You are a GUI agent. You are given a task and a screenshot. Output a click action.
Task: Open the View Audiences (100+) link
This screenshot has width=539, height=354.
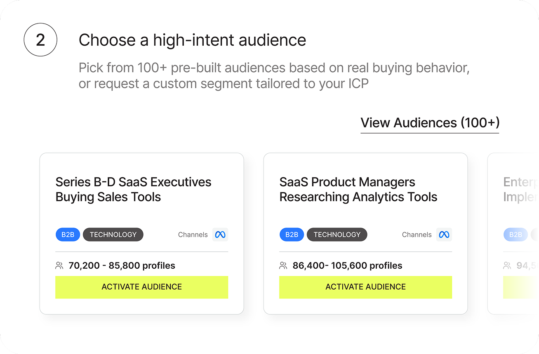430,123
